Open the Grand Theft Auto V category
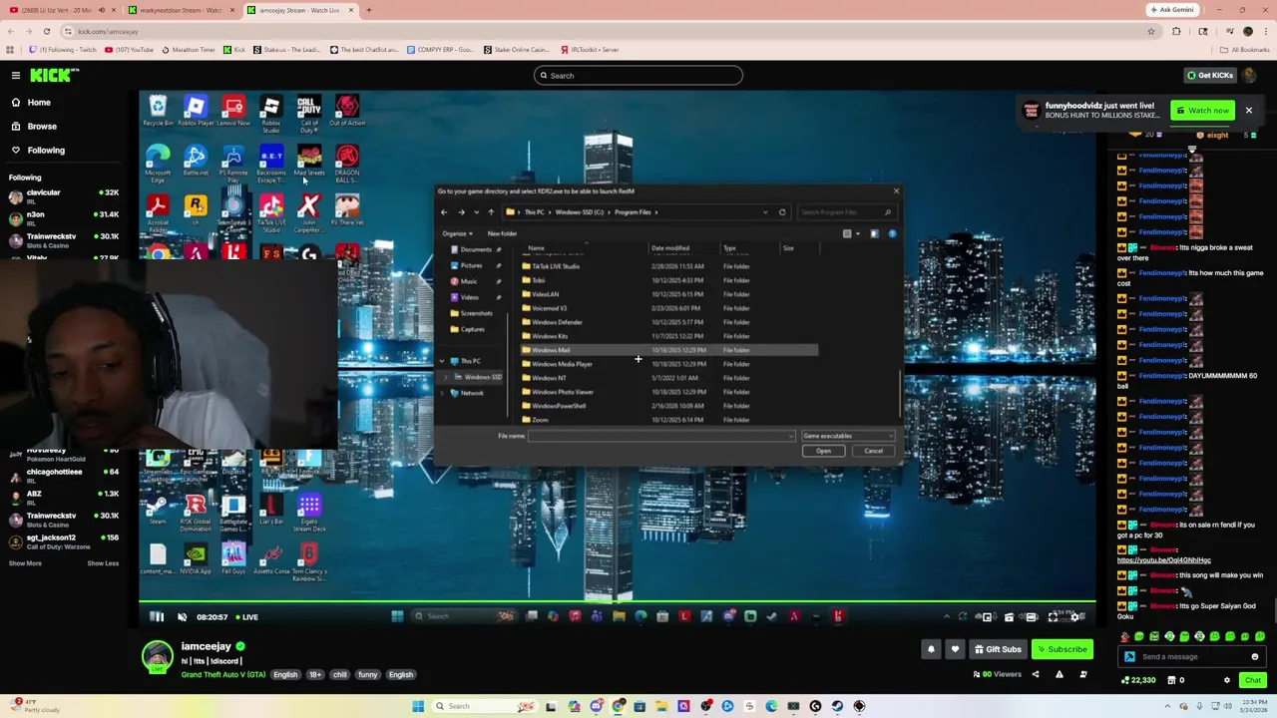 pos(223,674)
